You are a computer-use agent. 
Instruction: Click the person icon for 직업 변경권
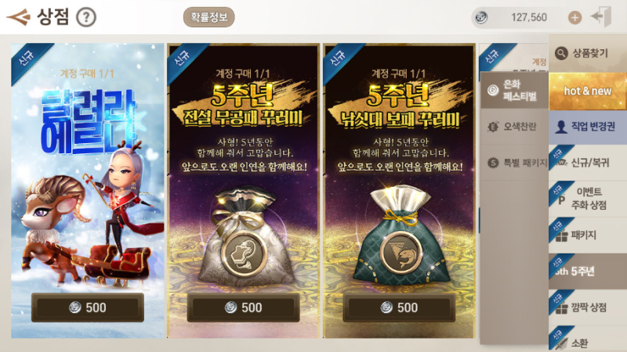coord(561,127)
